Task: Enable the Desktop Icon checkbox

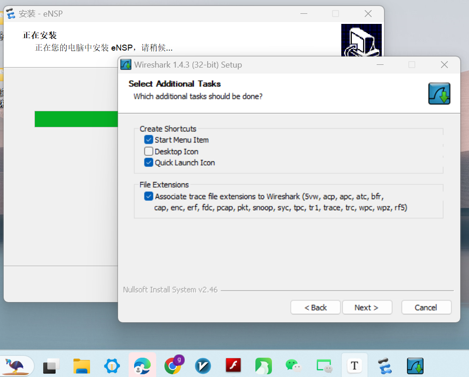Action: point(149,151)
